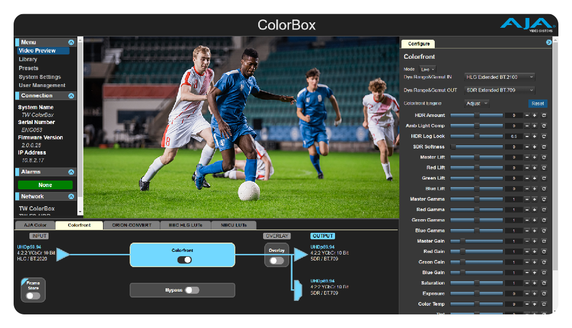This screenshot has width=572, height=328.
Task: Click the INPUT label button
Action: click(x=39, y=236)
